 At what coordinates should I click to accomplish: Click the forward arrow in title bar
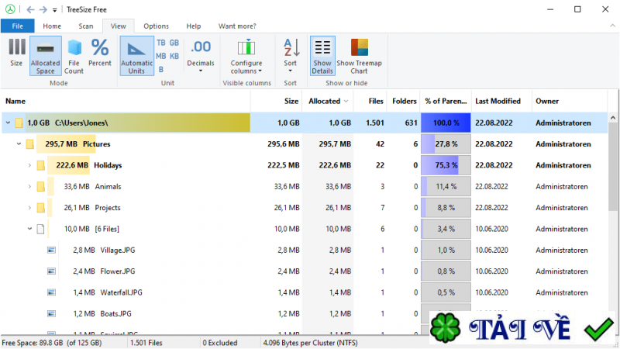tap(43, 9)
